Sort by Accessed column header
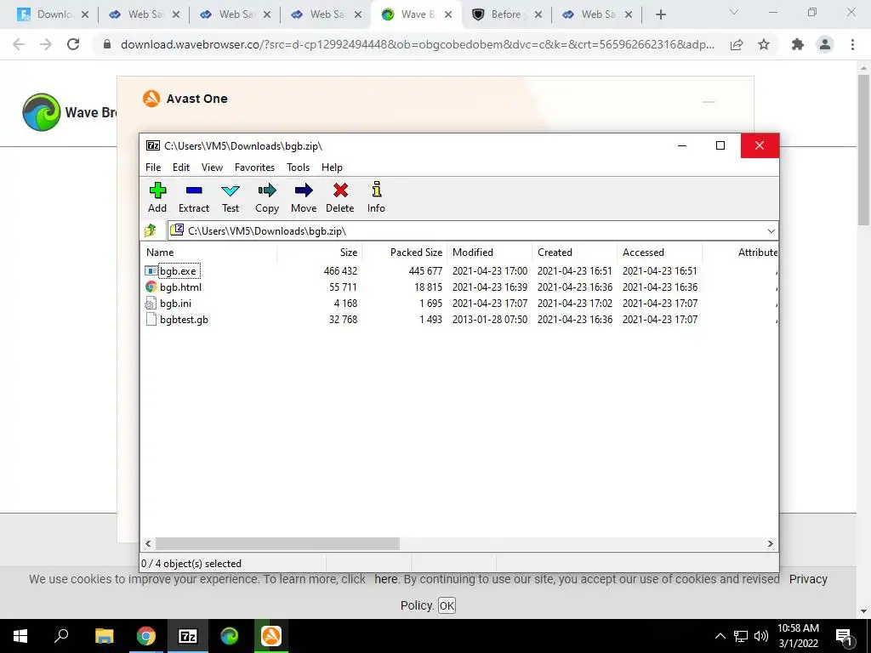The width and height of the screenshot is (871, 653). 659,252
